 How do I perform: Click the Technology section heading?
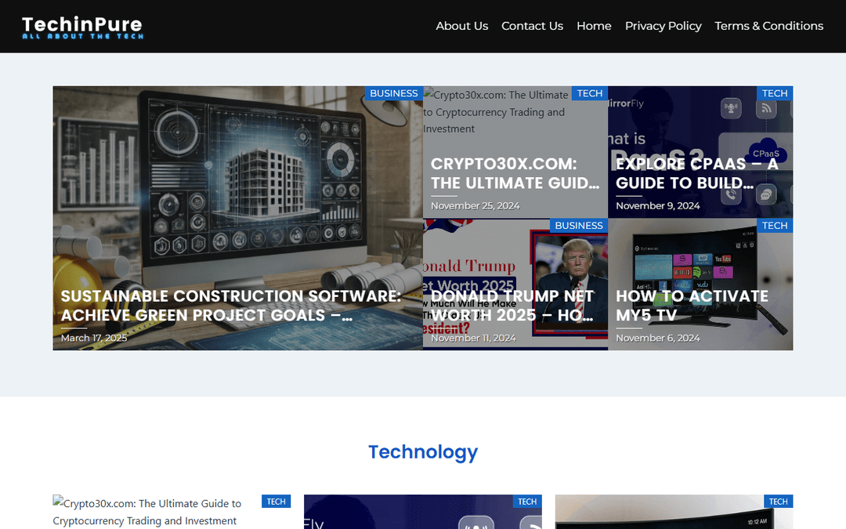423,452
